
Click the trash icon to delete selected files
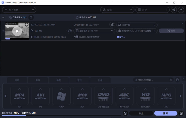[x=31, y=17]
